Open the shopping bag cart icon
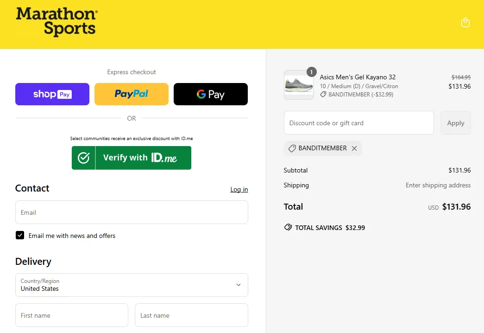Image resolution: width=484 pixels, height=333 pixels. (465, 22)
